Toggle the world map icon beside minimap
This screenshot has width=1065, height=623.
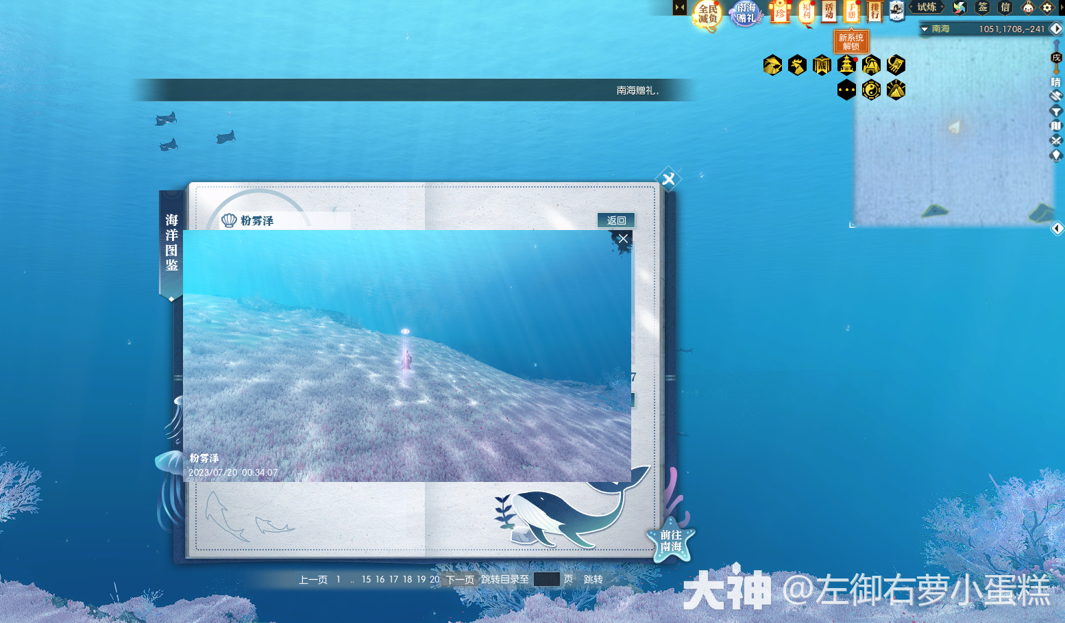(x=1056, y=126)
